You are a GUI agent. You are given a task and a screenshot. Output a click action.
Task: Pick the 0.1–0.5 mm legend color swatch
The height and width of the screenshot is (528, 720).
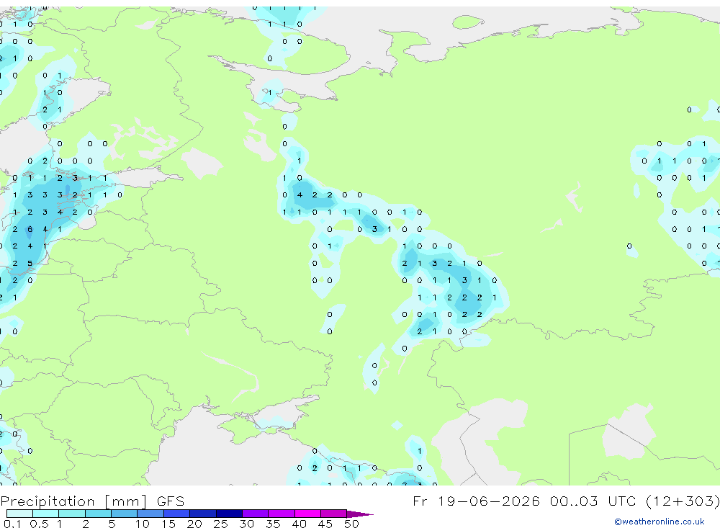click(x=19, y=514)
